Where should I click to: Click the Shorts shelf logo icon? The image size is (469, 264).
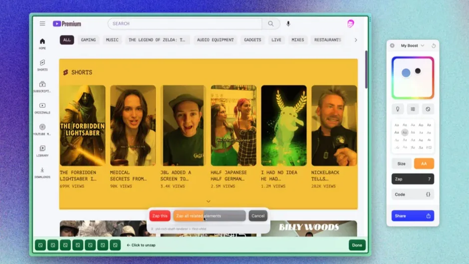pyautogui.click(x=65, y=72)
